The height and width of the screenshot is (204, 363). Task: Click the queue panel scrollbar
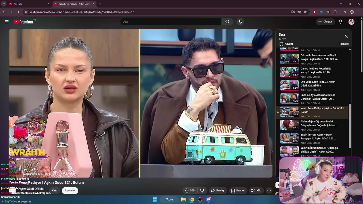(350, 126)
